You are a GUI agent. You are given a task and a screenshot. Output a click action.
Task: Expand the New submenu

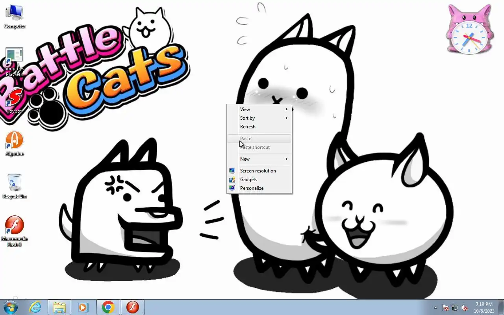point(259,159)
